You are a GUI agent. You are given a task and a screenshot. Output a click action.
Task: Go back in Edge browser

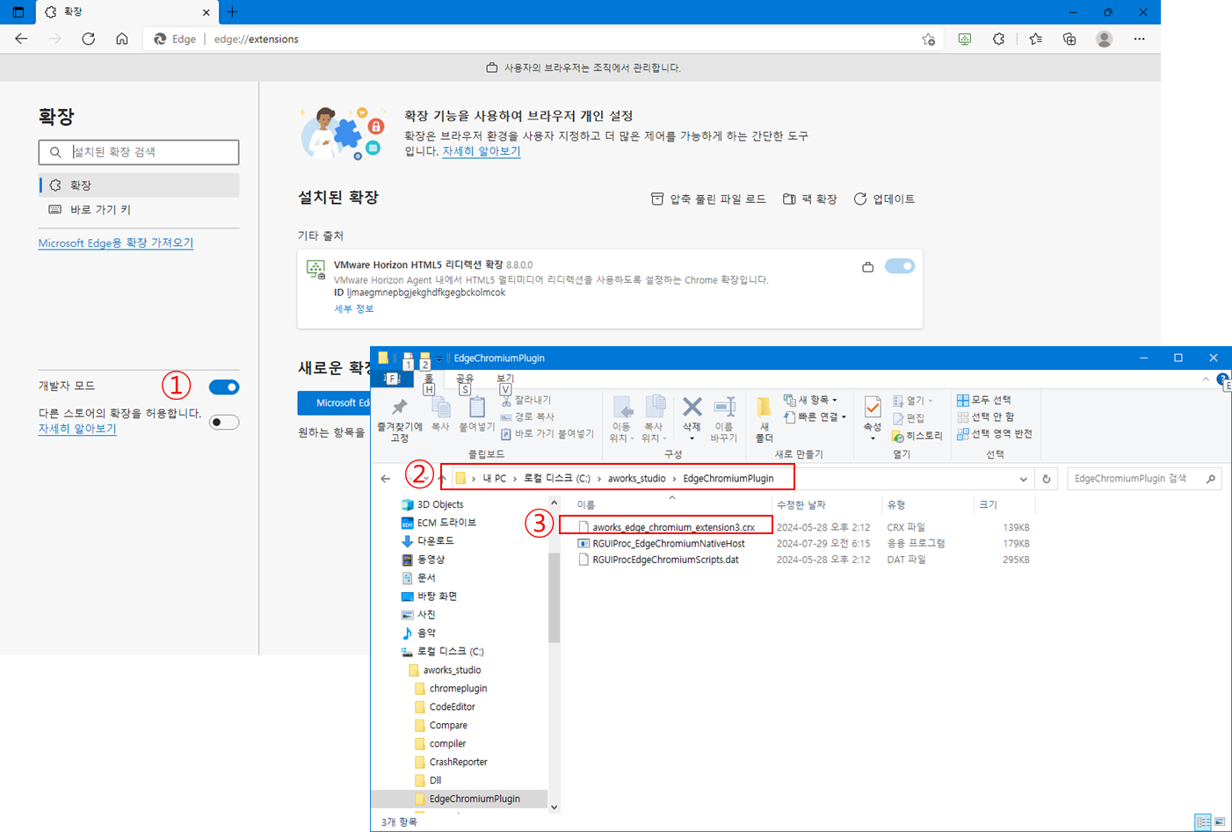click(x=22, y=39)
